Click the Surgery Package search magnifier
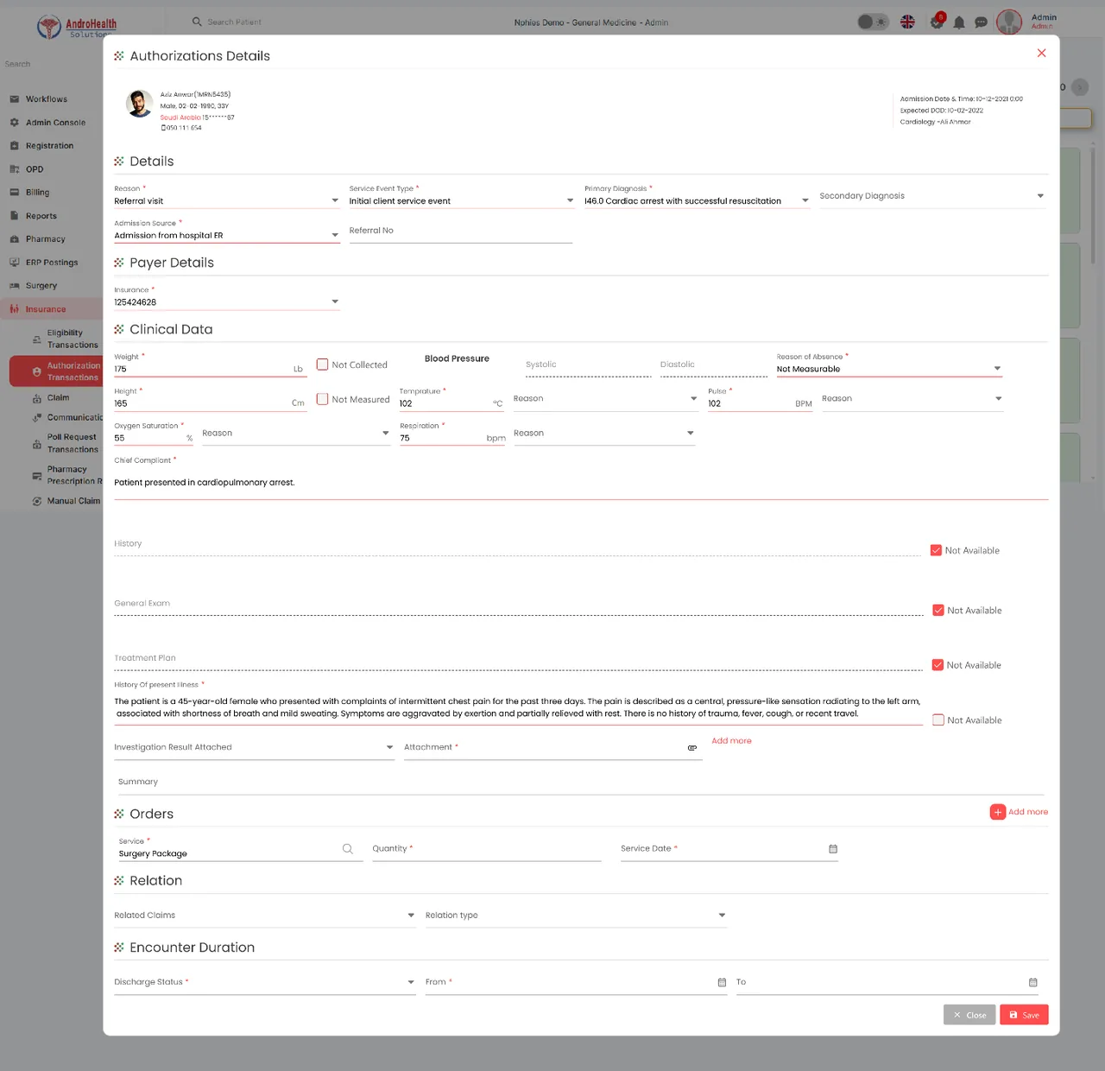Viewport: 1105px width, 1071px height. (x=348, y=849)
